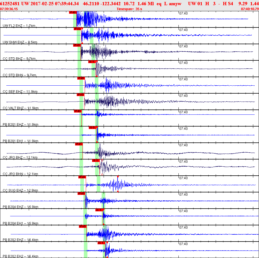The image size is (259, 258).
Task: Select the iPd0 pick flag on CC SEP EHZ
Action: [x=81, y=78]
